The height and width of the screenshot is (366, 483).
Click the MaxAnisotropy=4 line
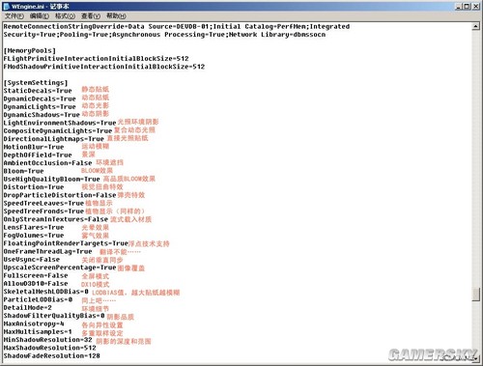[34, 324]
